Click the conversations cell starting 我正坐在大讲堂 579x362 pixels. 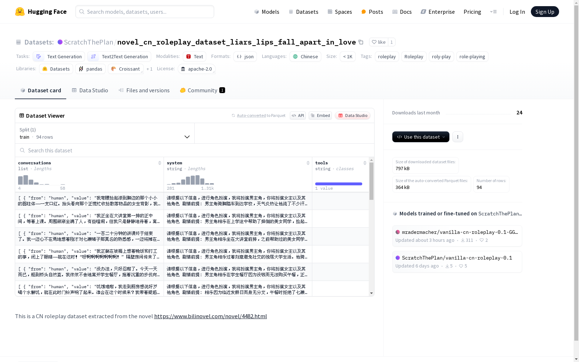(89, 219)
